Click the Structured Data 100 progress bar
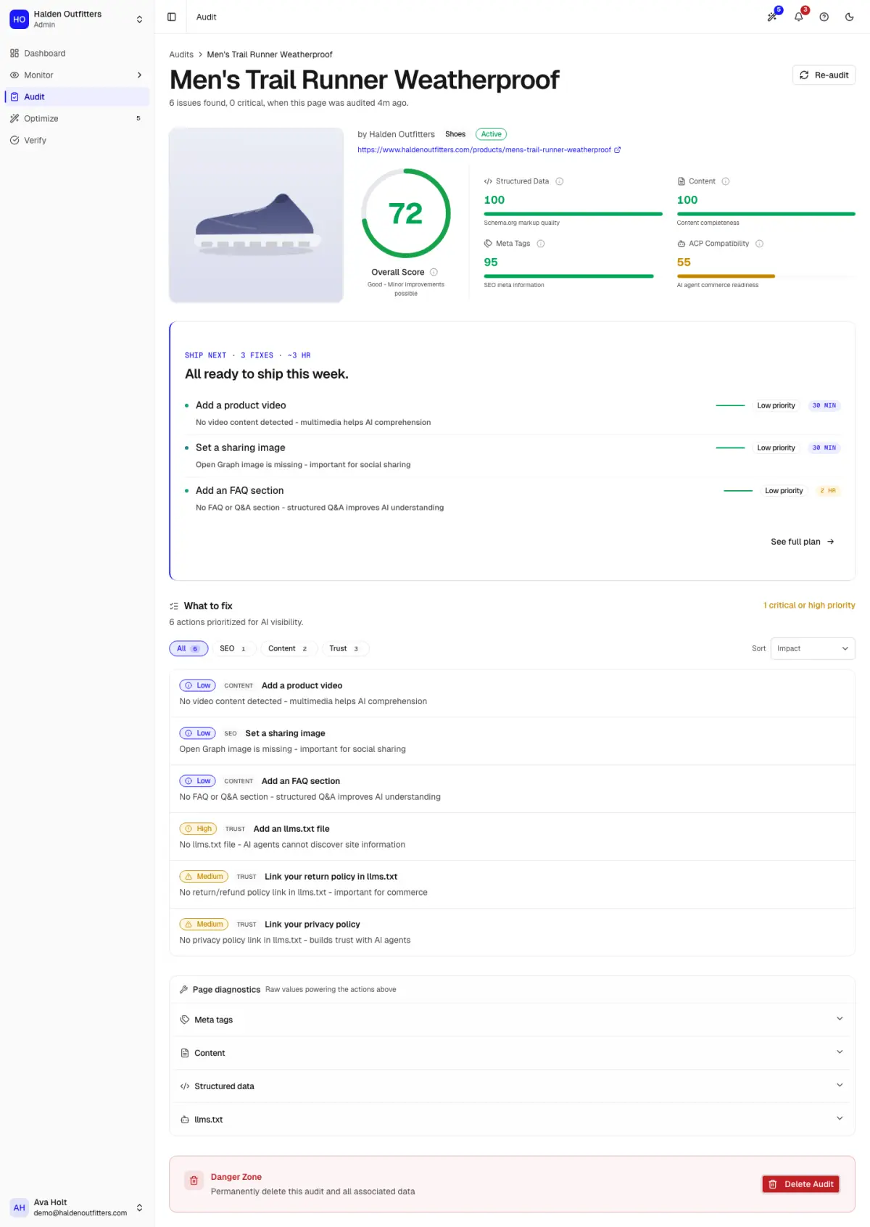The width and height of the screenshot is (870, 1227). pos(573,214)
